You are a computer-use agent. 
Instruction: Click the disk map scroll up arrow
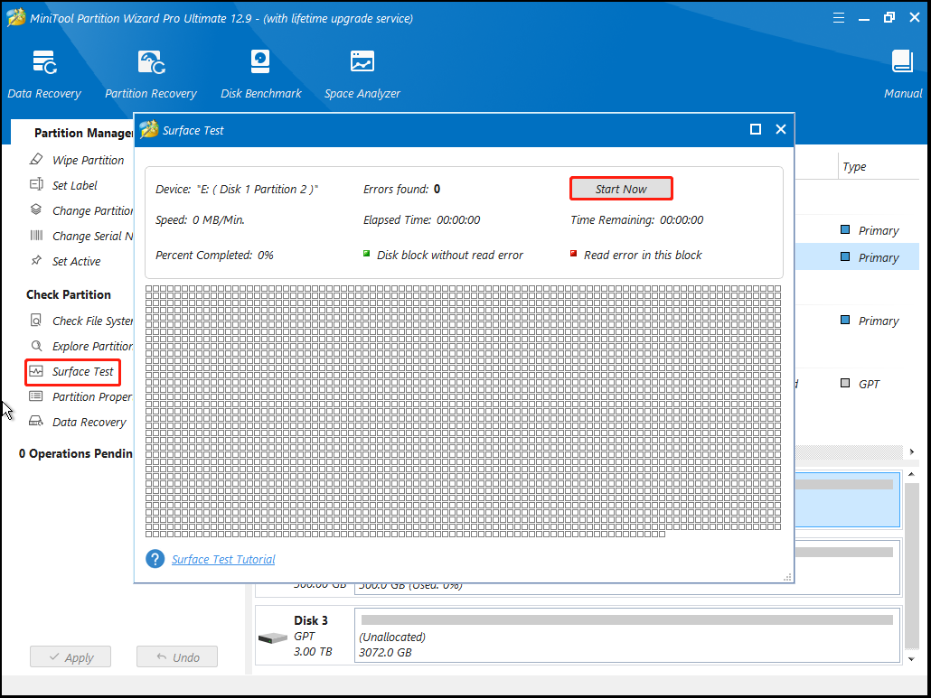pos(911,474)
